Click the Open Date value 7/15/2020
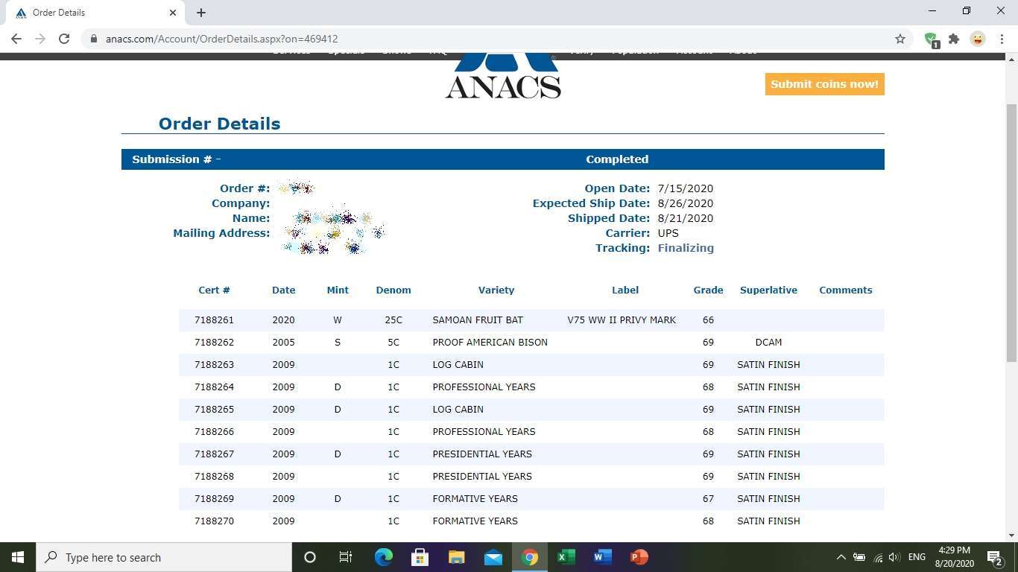The width and height of the screenshot is (1018, 572). coord(685,188)
